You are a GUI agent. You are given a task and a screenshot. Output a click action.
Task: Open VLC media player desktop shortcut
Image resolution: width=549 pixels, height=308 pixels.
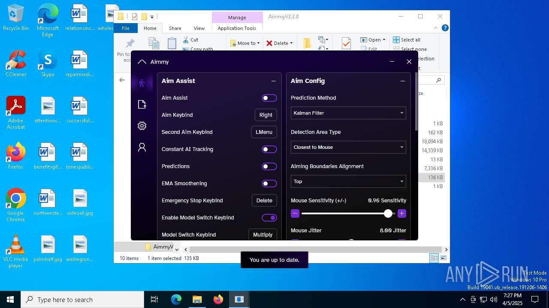15,252
